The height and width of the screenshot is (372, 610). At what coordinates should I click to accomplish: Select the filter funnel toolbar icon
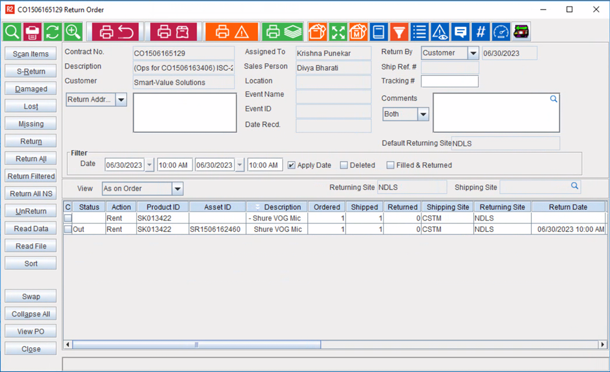click(399, 31)
